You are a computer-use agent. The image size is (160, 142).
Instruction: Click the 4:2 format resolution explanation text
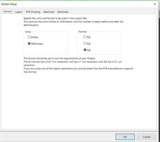click(x=78, y=62)
